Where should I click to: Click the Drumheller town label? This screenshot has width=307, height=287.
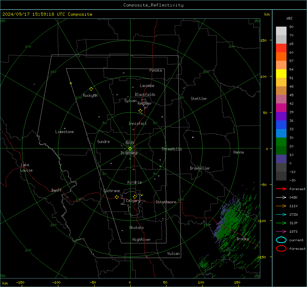click(x=200, y=168)
